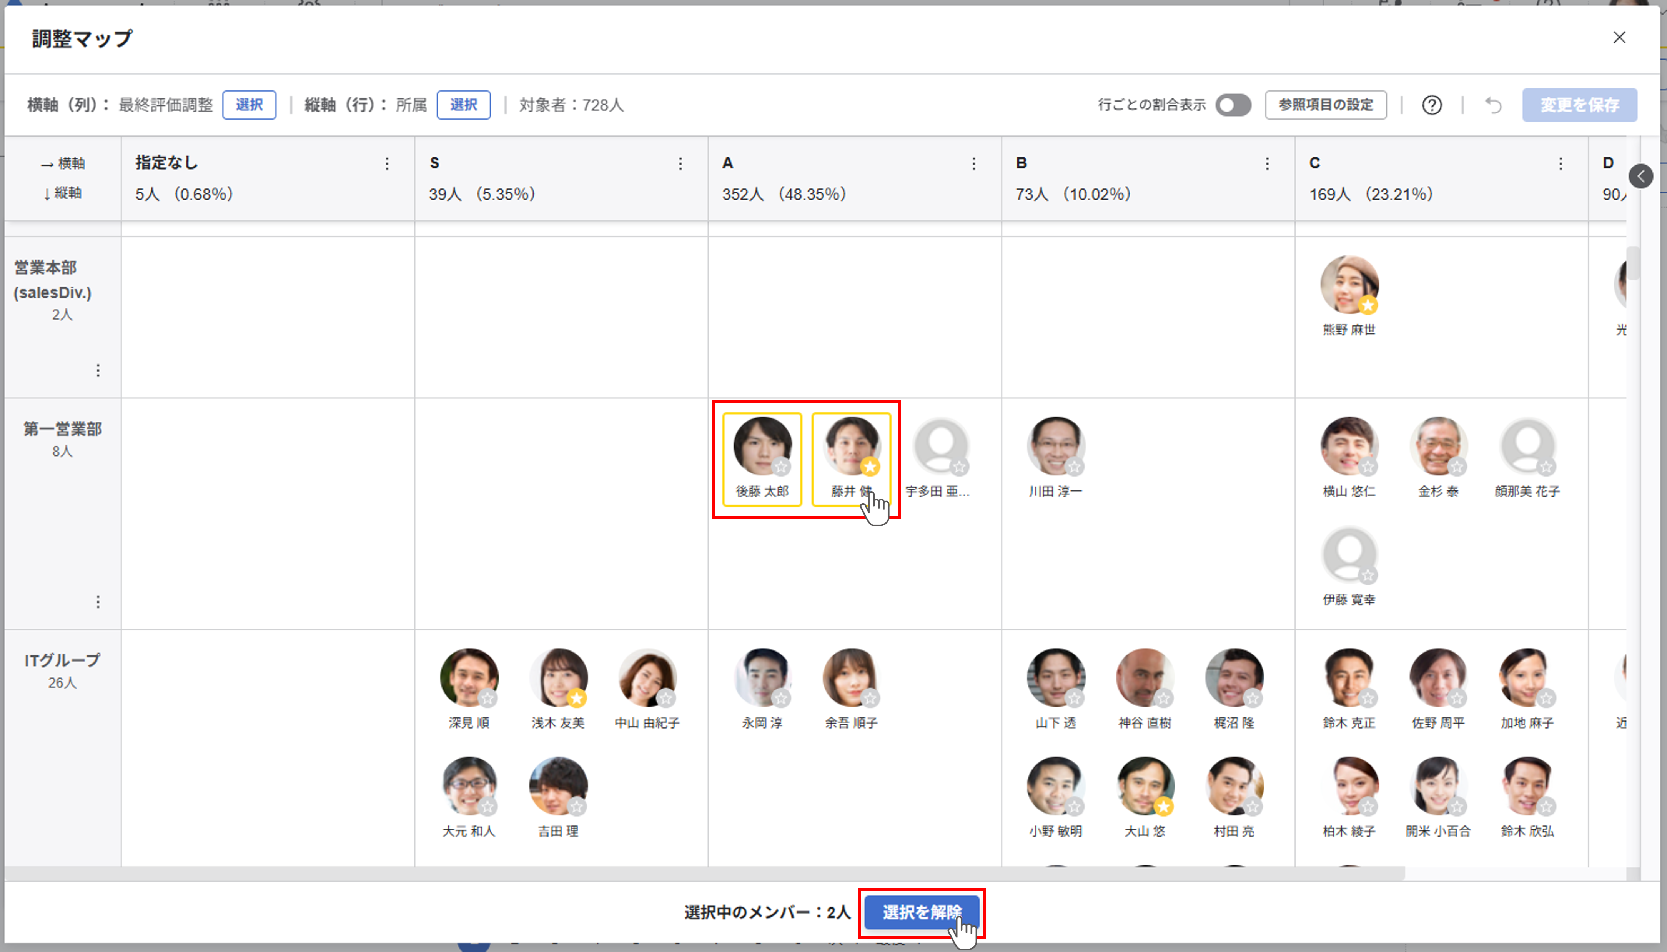Open row menu for 営業本部 (salesDiv.)
Viewport: 1667px width, 952px height.
(x=98, y=371)
